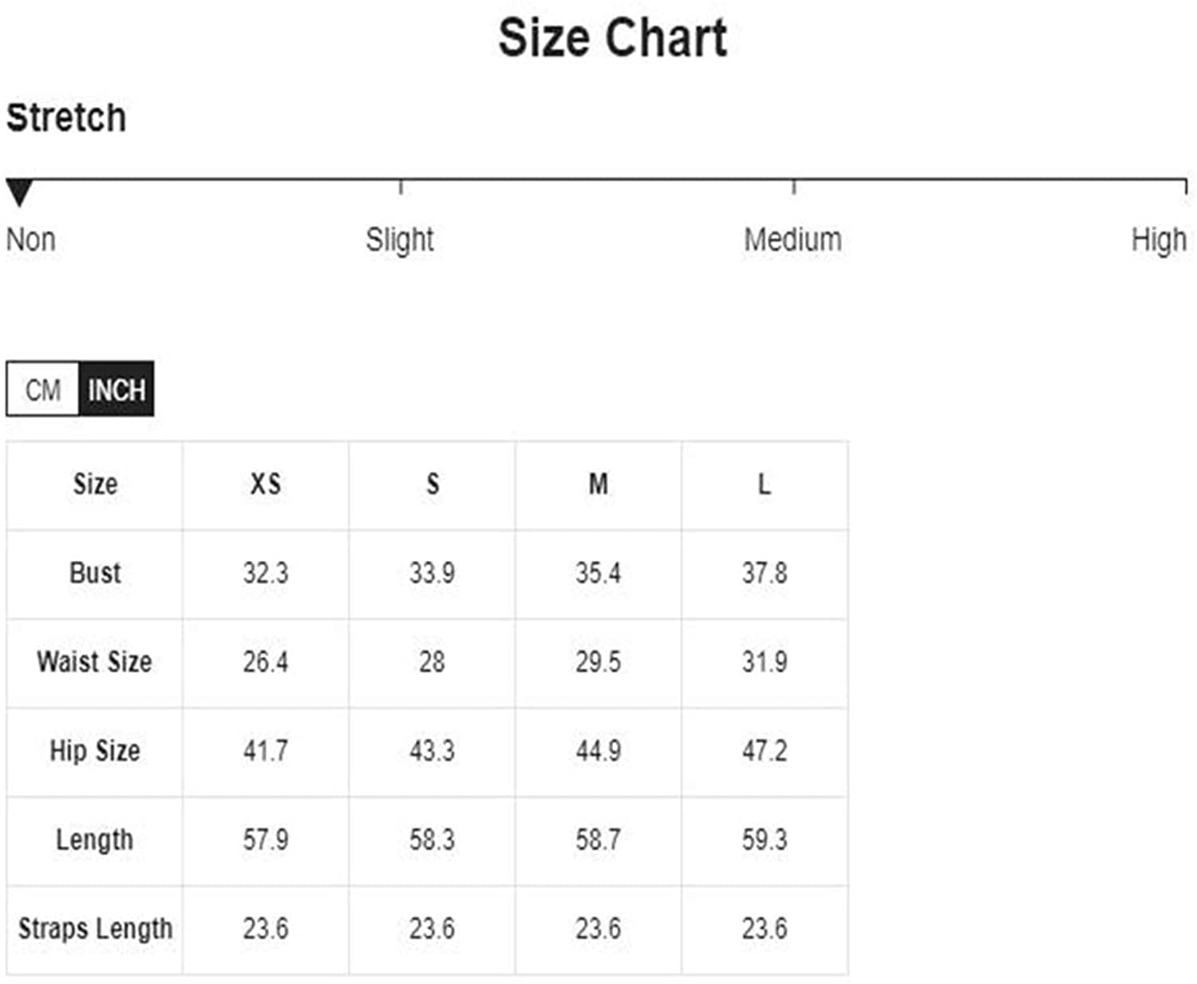Click the Waist Size row label

point(94,662)
